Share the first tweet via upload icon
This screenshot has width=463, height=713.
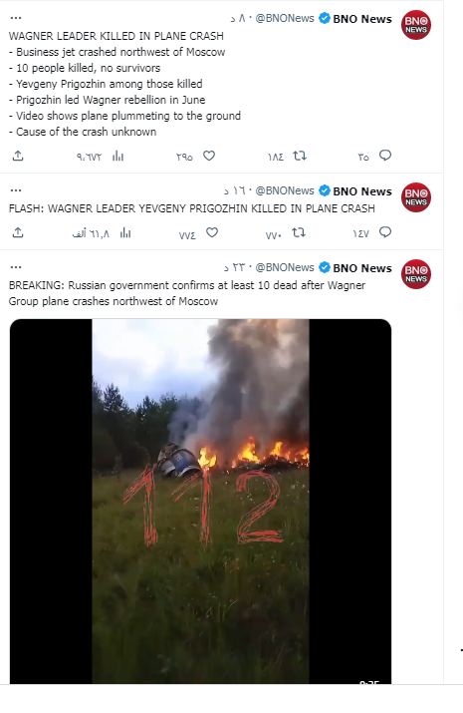(x=18, y=156)
